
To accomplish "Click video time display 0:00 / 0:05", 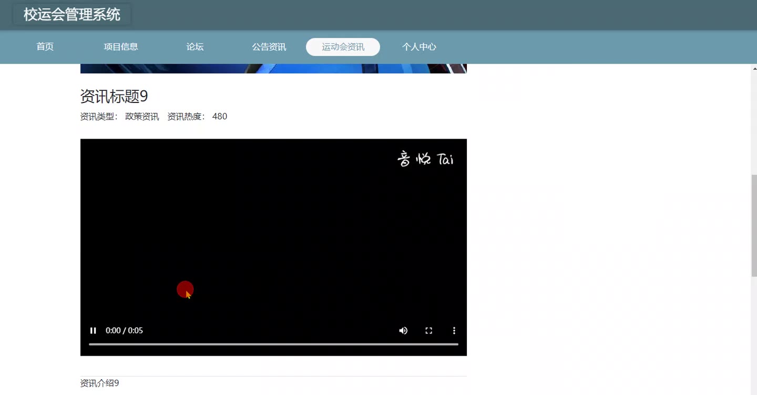I will point(124,330).
